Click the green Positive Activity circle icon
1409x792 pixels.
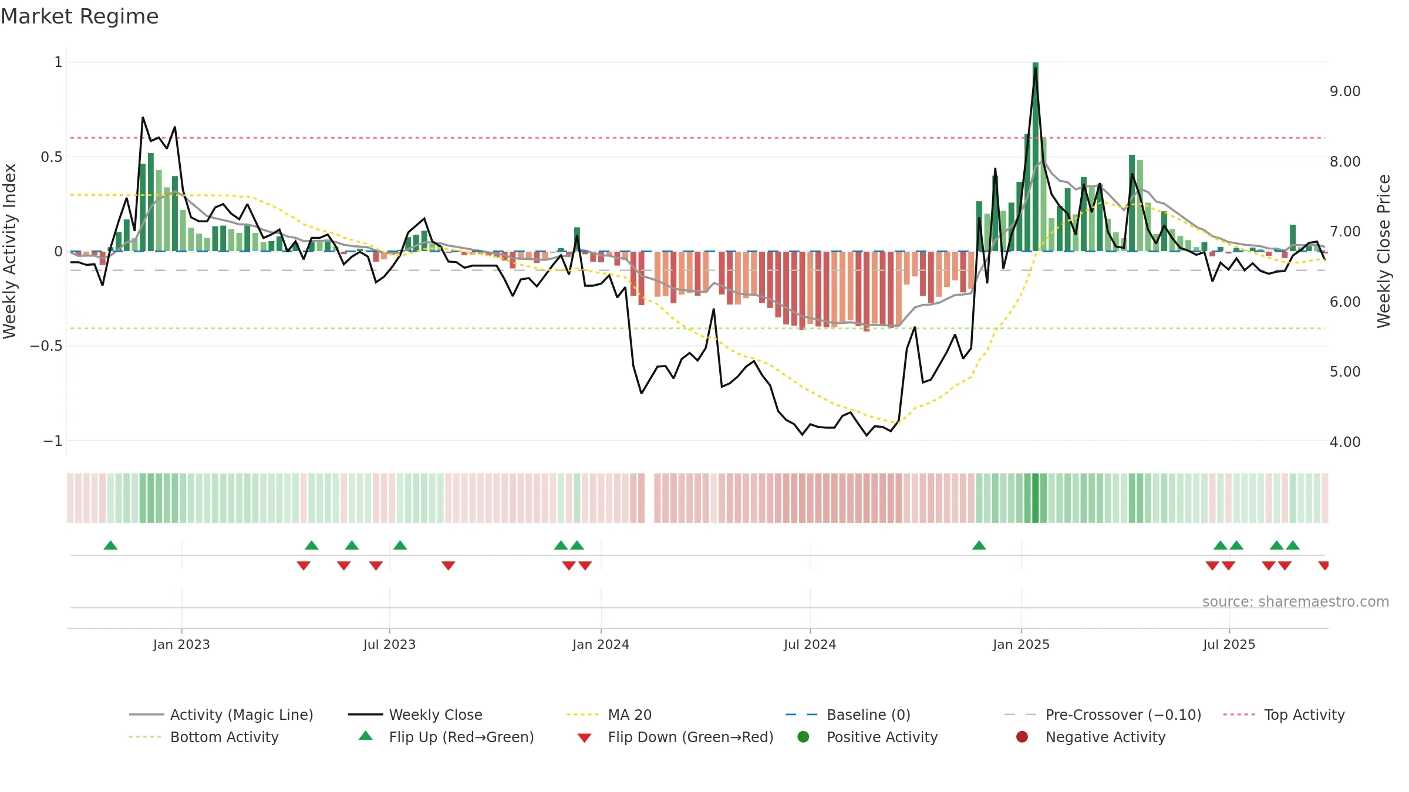pyautogui.click(x=803, y=737)
